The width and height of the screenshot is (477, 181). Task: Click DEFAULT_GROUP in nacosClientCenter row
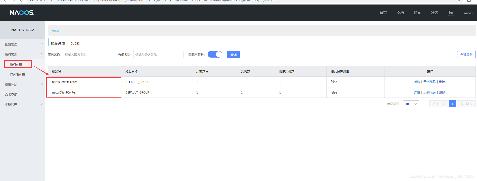[137, 93]
